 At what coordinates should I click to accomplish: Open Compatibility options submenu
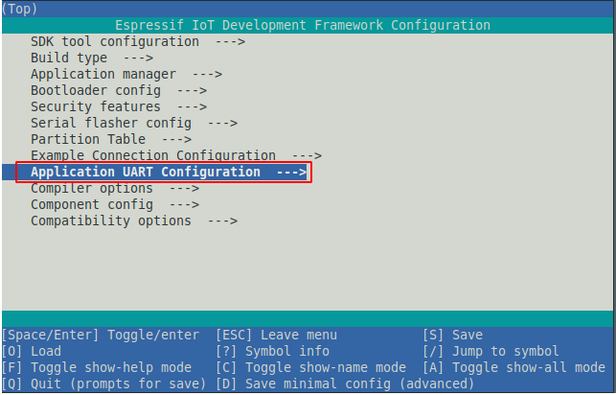[111, 221]
